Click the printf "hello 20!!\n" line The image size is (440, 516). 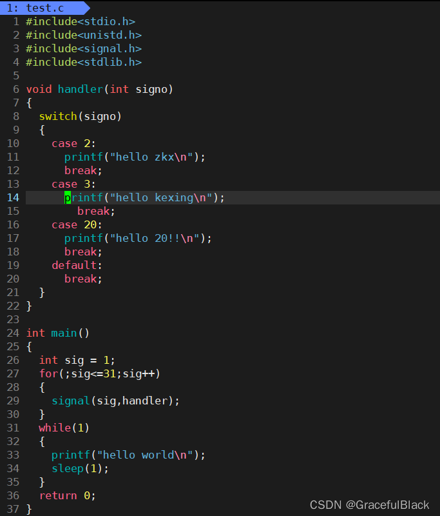pos(138,238)
